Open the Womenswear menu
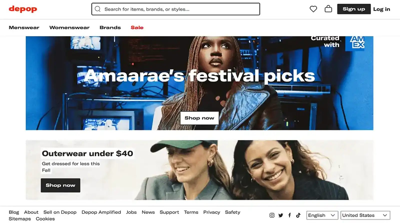This screenshot has height=223, width=400. [x=69, y=27]
